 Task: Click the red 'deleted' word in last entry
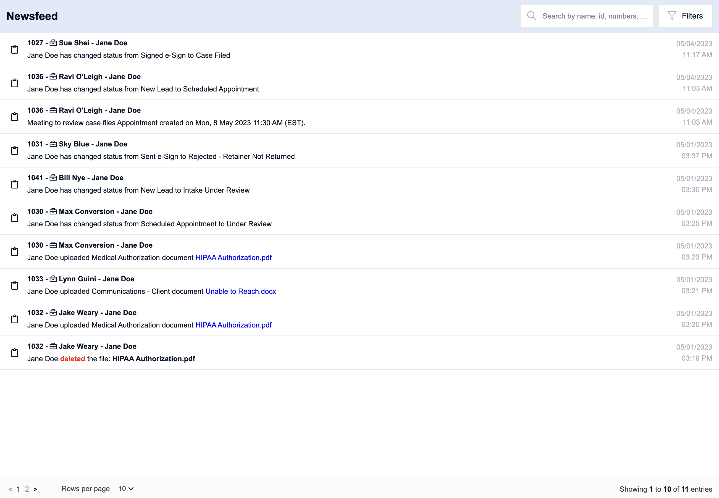click(72, 358)
